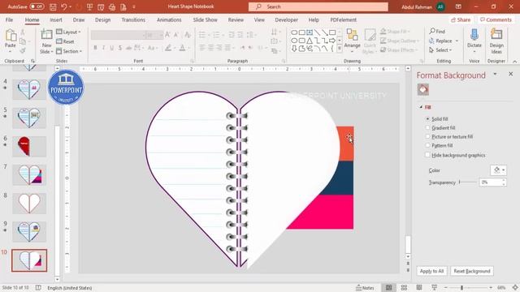Click the Bold formatting icon
The image size is (520, 292).
coord(96,48)
